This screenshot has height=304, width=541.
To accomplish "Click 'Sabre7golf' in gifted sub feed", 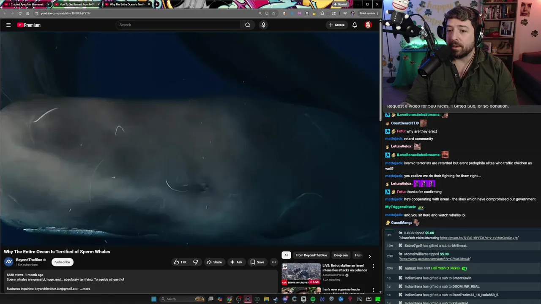I will (x=413, y=246).
